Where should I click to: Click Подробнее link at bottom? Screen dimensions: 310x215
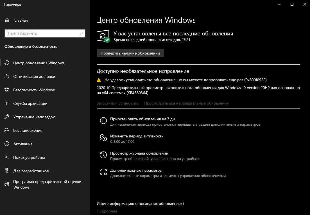tap(107, 211)
